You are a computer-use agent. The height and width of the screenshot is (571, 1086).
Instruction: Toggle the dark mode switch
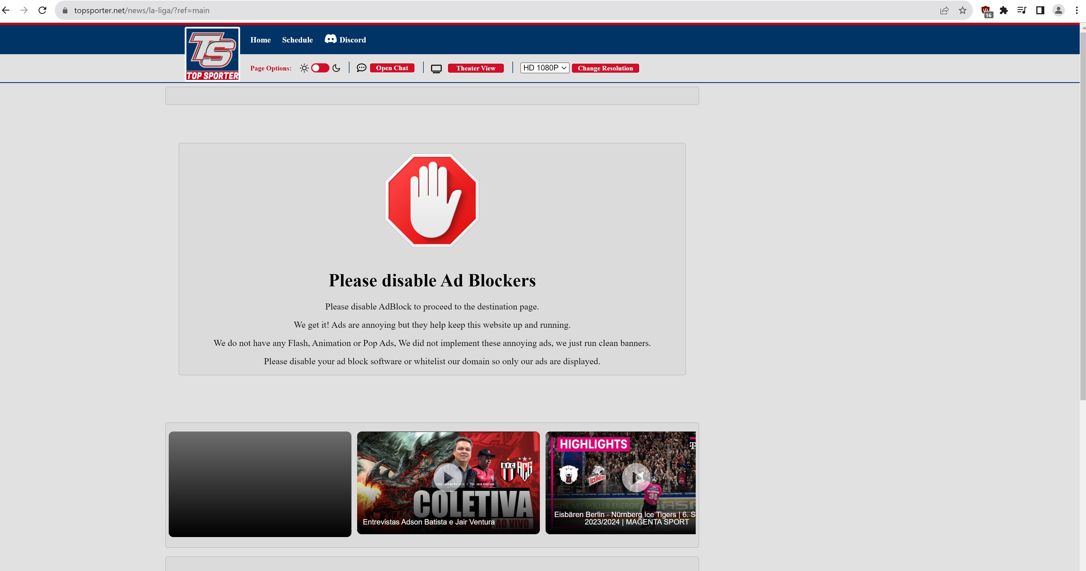point(320,68)
